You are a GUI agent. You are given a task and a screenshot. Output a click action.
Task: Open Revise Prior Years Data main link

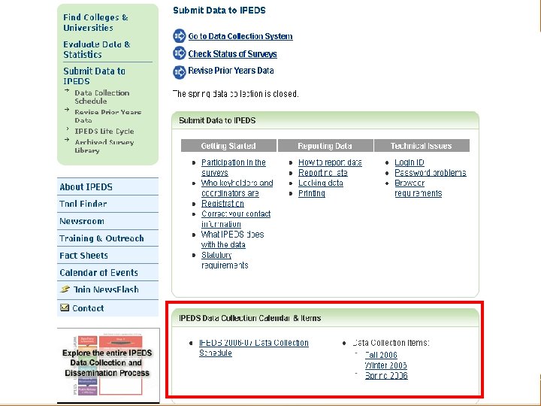point(231,71)
